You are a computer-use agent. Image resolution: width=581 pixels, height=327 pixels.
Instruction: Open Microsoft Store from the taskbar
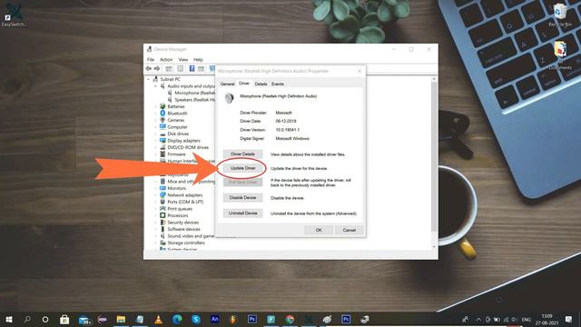(64, 319)
